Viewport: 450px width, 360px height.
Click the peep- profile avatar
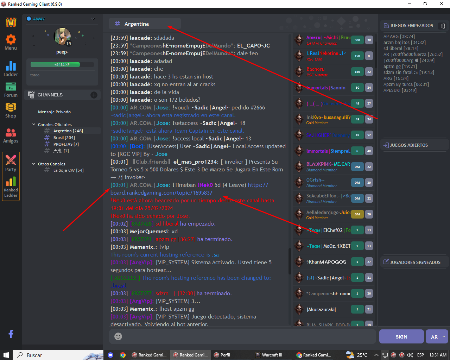(x=62, y=37)
